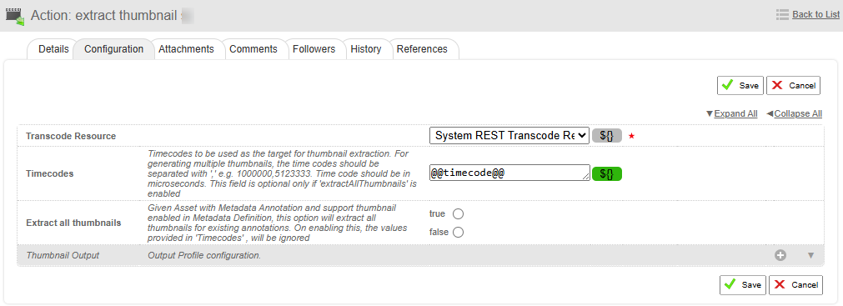This screenshot has width=843, height=306.
Task: Click the extract thumbnail action icon
Action: 15,16
